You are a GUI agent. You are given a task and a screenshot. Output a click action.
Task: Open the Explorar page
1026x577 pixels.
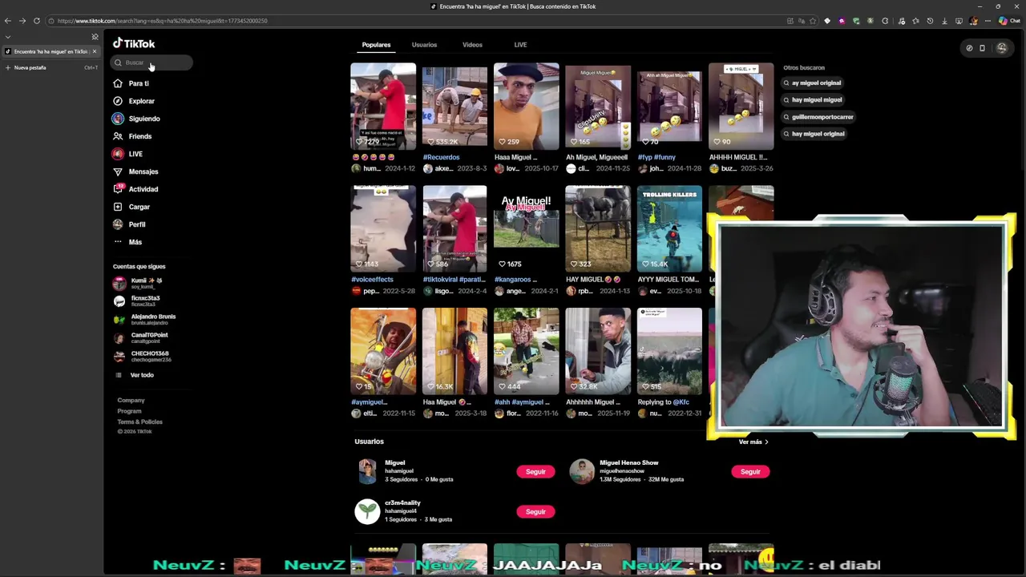[x=141, y=101]
